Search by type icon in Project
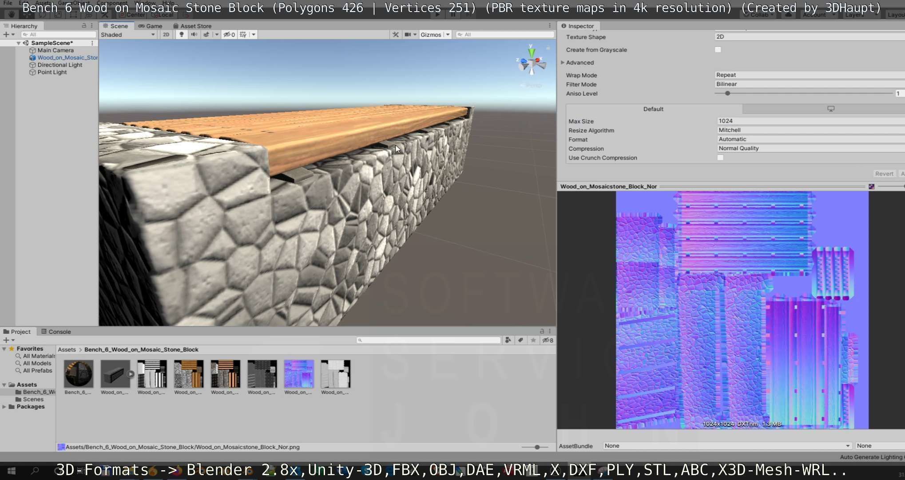The width and height of the screenshot is (905, 480). [508, 340]
